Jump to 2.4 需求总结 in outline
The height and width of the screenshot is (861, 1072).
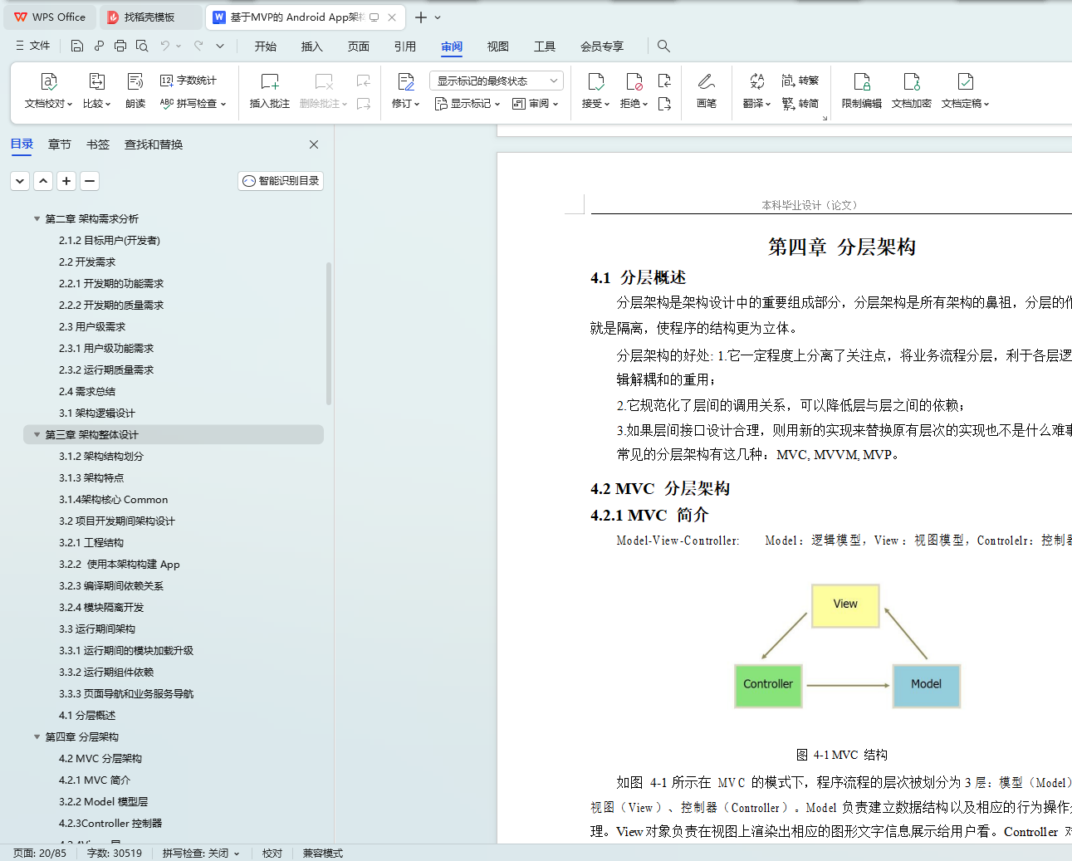pos(87,391)
